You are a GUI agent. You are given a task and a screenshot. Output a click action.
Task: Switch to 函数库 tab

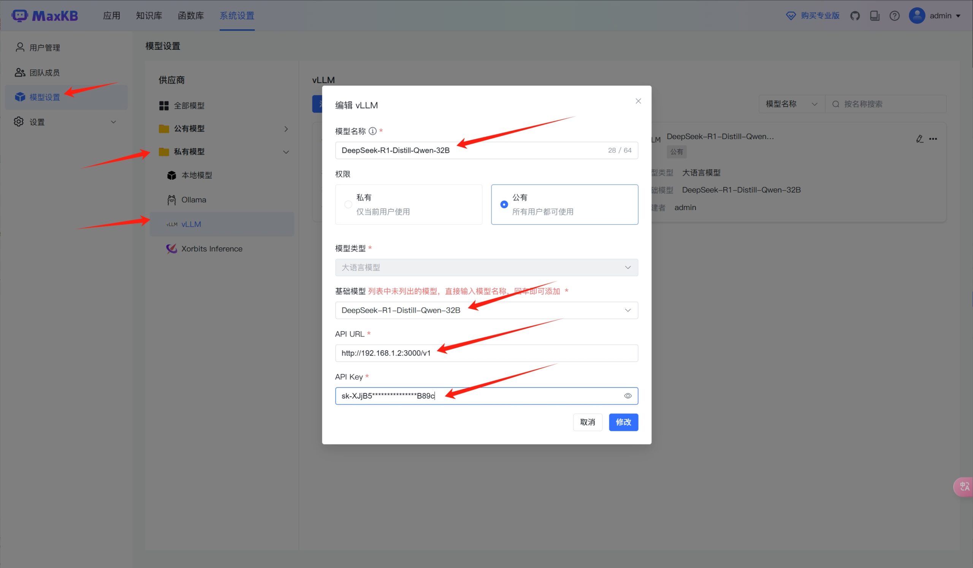[191, 16]
